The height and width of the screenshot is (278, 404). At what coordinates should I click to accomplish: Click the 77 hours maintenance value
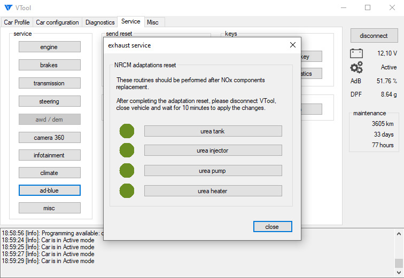[x=383, y=145]
